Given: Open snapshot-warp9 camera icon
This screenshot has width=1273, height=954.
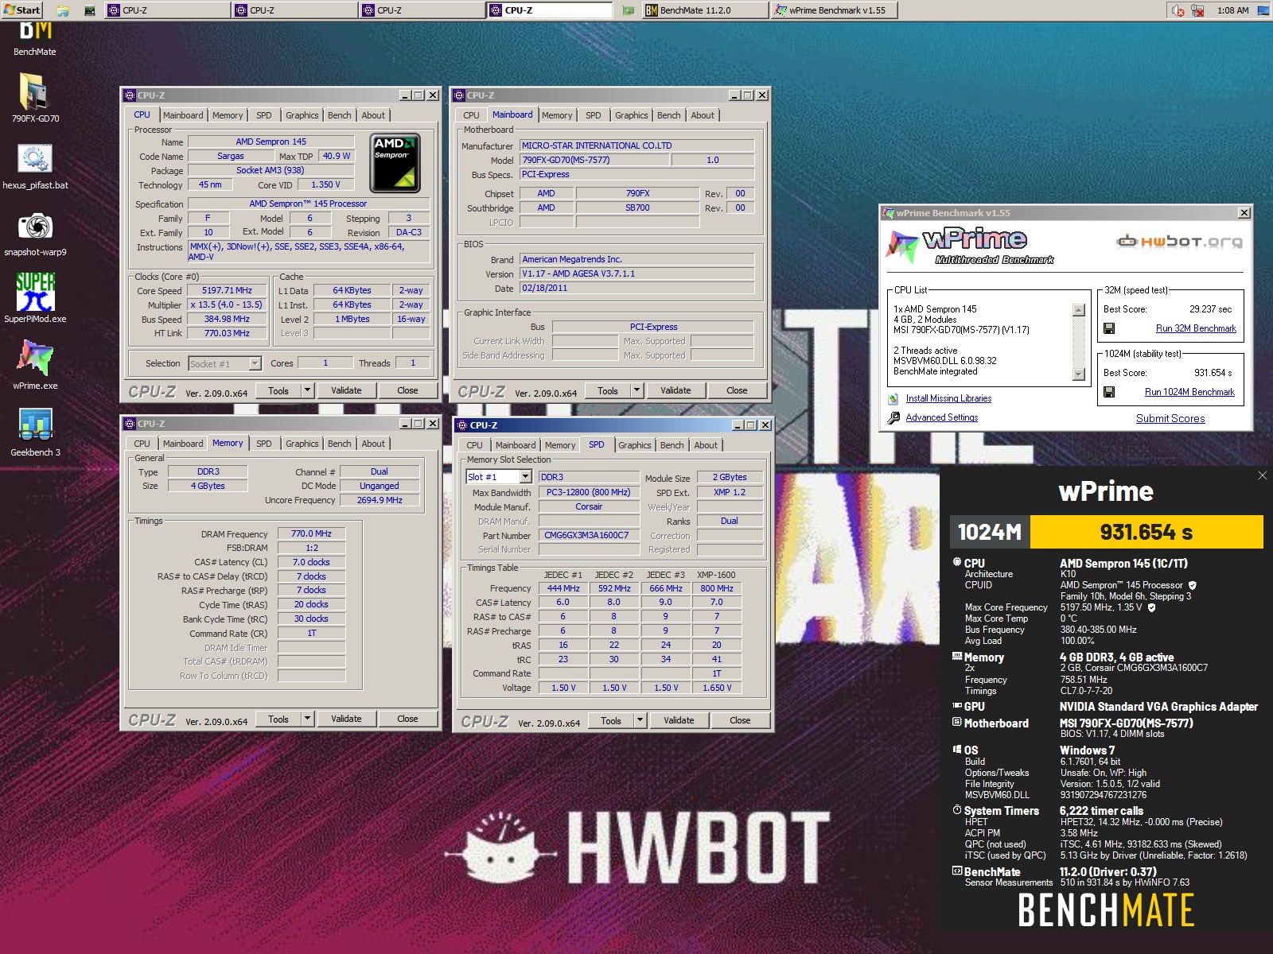Looking at the screenshot, I should pyautogui.click(x=35, y=233).
